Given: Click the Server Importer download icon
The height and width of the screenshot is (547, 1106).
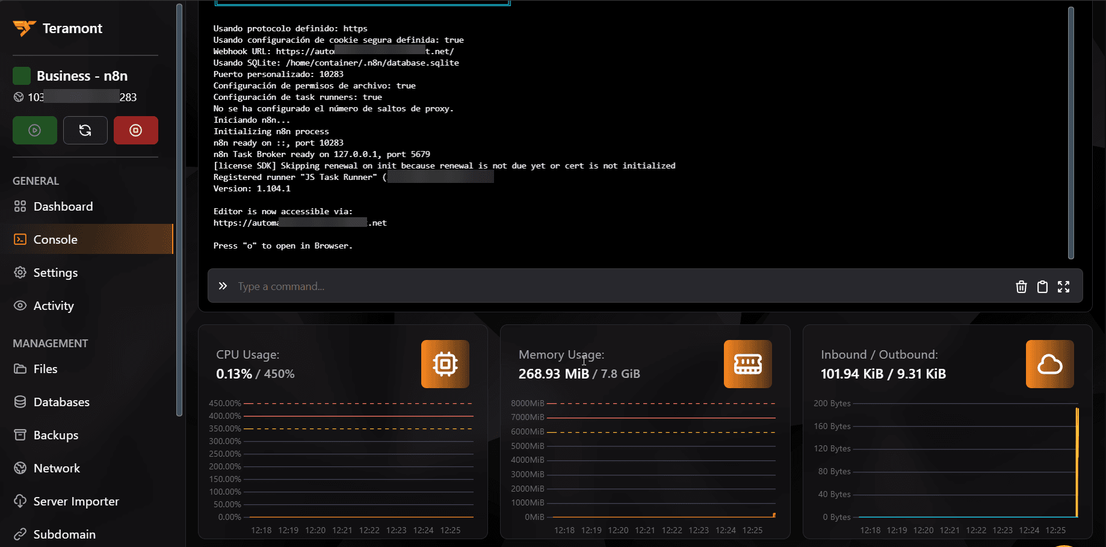Looking at the screenshot, I should [20, 501].
